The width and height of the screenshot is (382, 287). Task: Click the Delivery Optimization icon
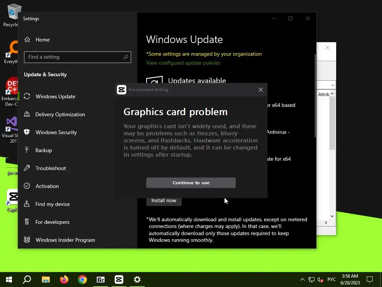pos(27,114)
